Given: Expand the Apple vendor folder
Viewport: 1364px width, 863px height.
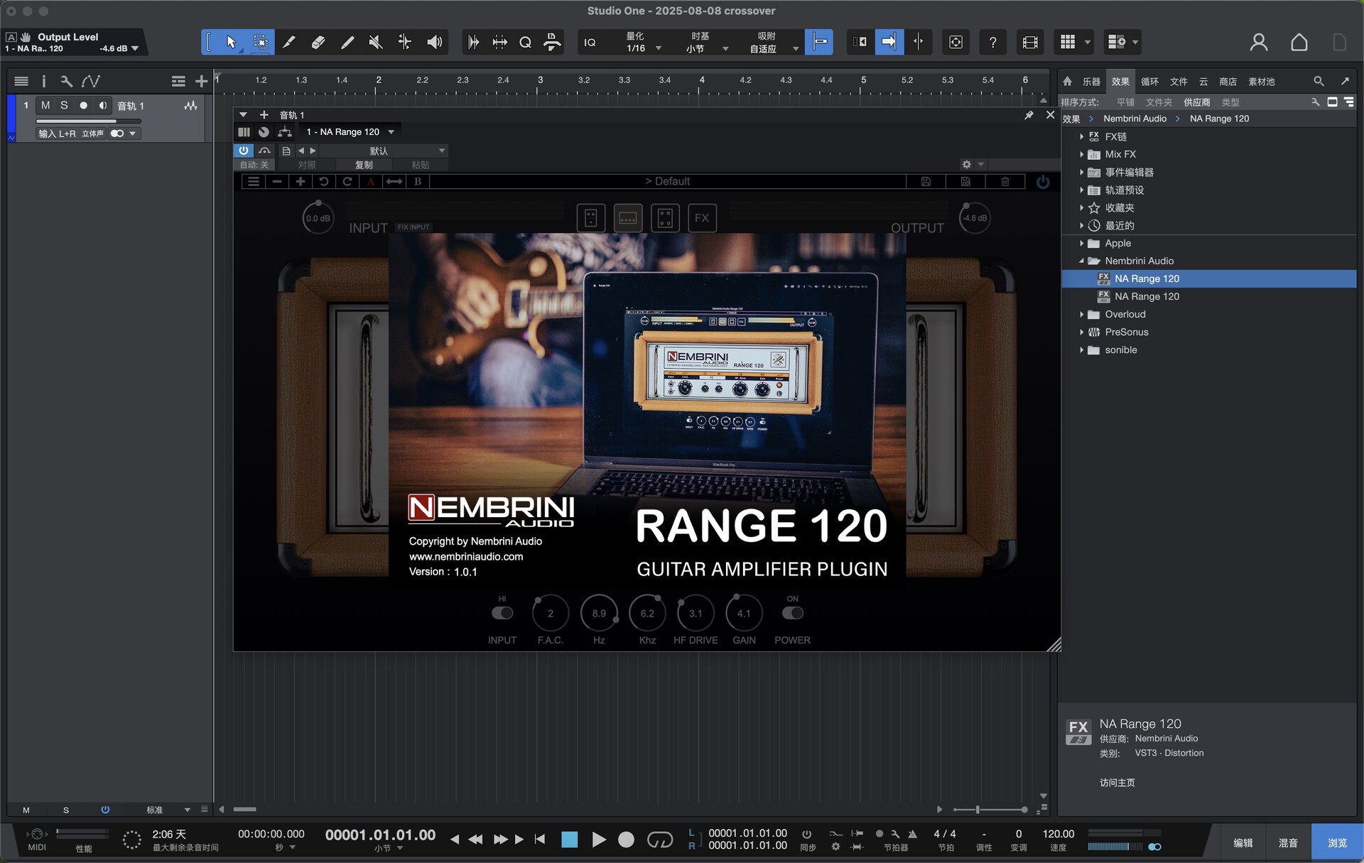Looking at the screenshot, I should point(1081,244).
